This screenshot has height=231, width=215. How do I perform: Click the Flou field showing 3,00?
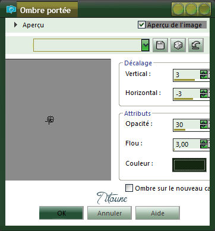[186, 144]
